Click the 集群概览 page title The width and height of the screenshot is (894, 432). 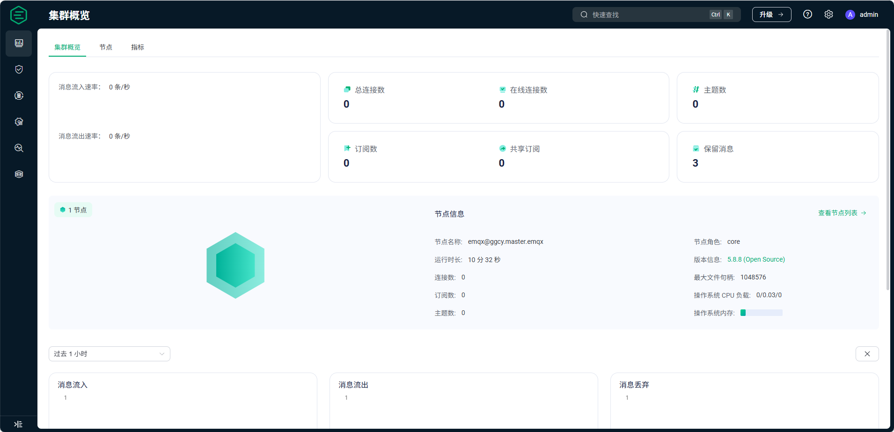[69, 15]
